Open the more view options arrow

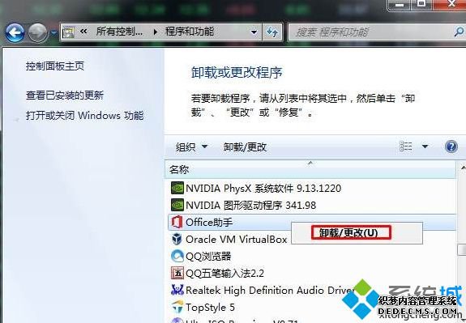pos(425,146)
